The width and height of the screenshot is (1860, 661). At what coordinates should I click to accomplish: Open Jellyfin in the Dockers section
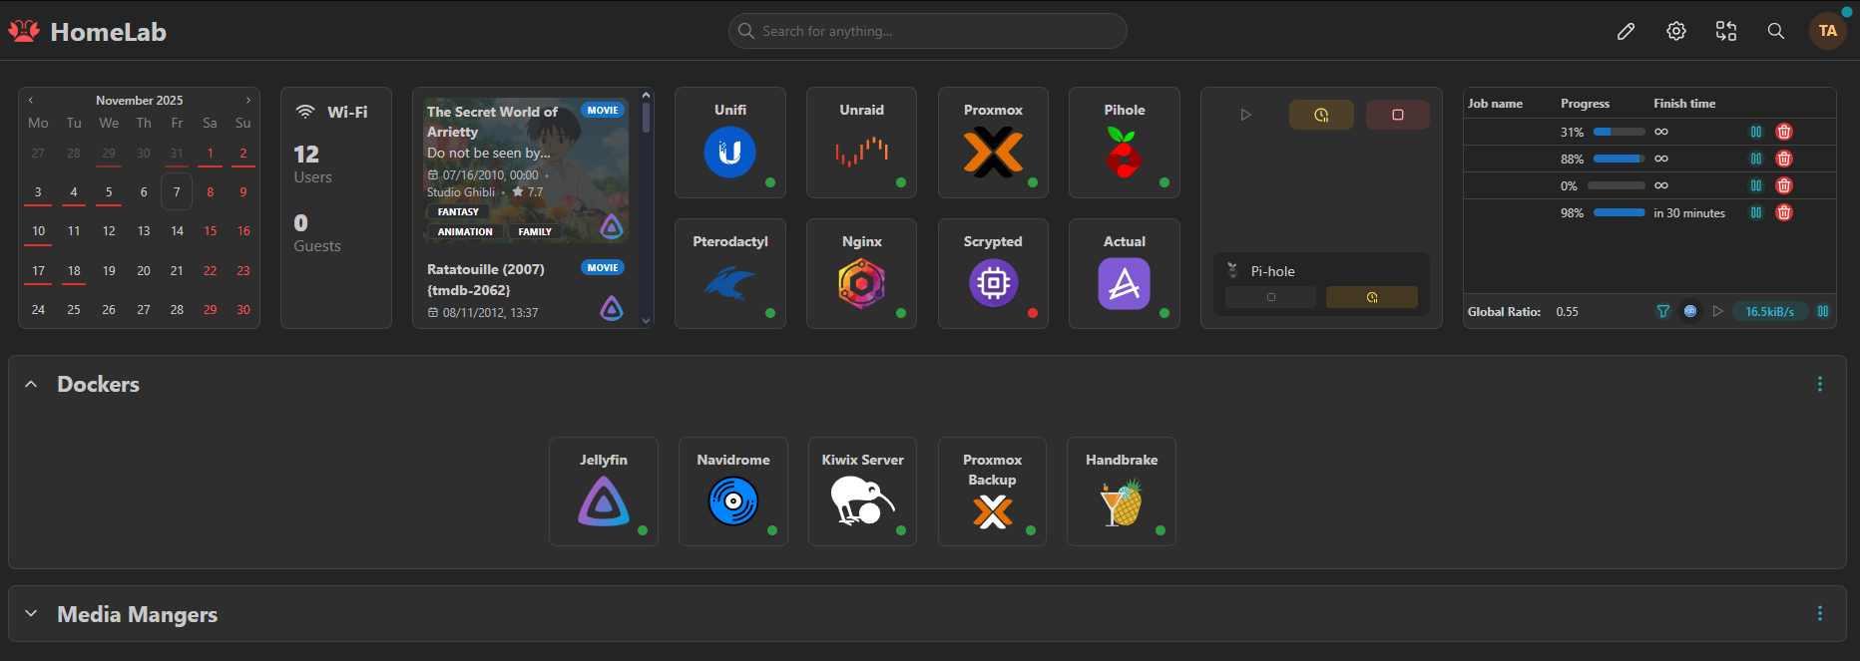click(604, 492)
